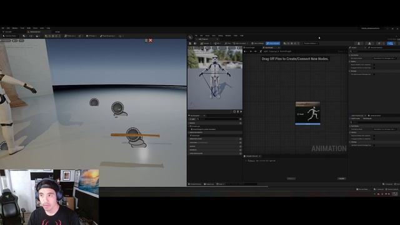Click the Unreal Engine logo in blueprint editor
This screenshot has height=225, width=400.
(x=190, y=37)
